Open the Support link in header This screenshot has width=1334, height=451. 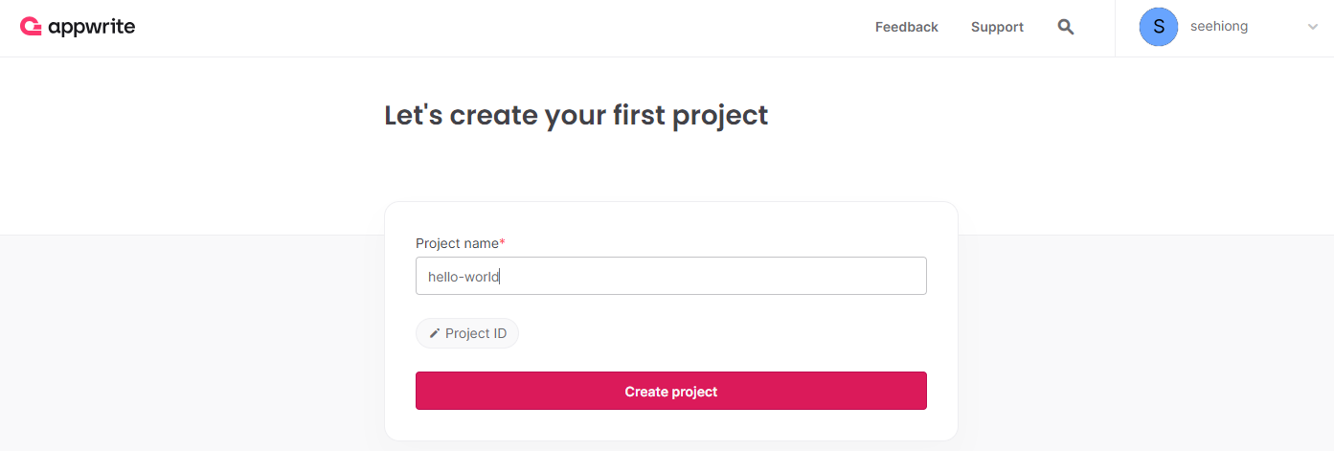click(997, 27)
